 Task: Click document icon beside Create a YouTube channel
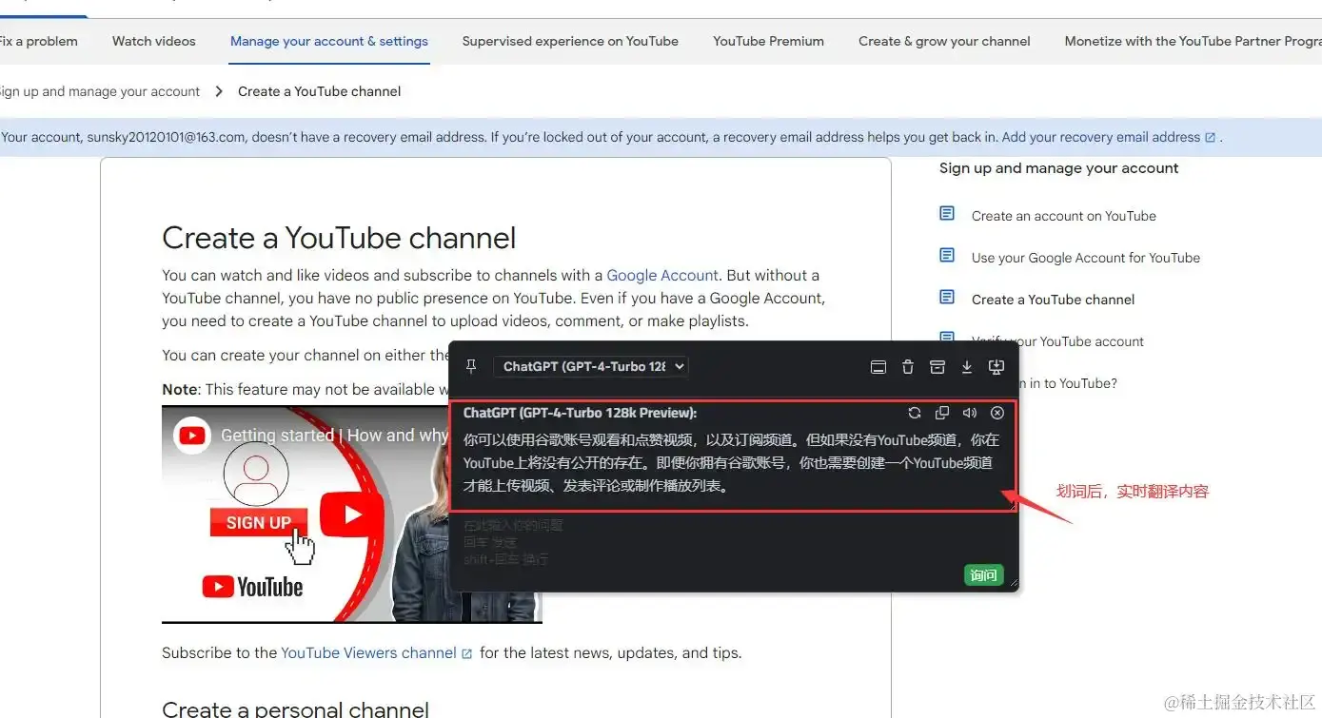pos(947,298)
